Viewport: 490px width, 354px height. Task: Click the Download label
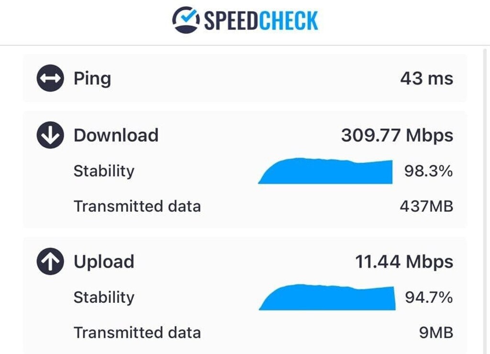tap(116, 135)
